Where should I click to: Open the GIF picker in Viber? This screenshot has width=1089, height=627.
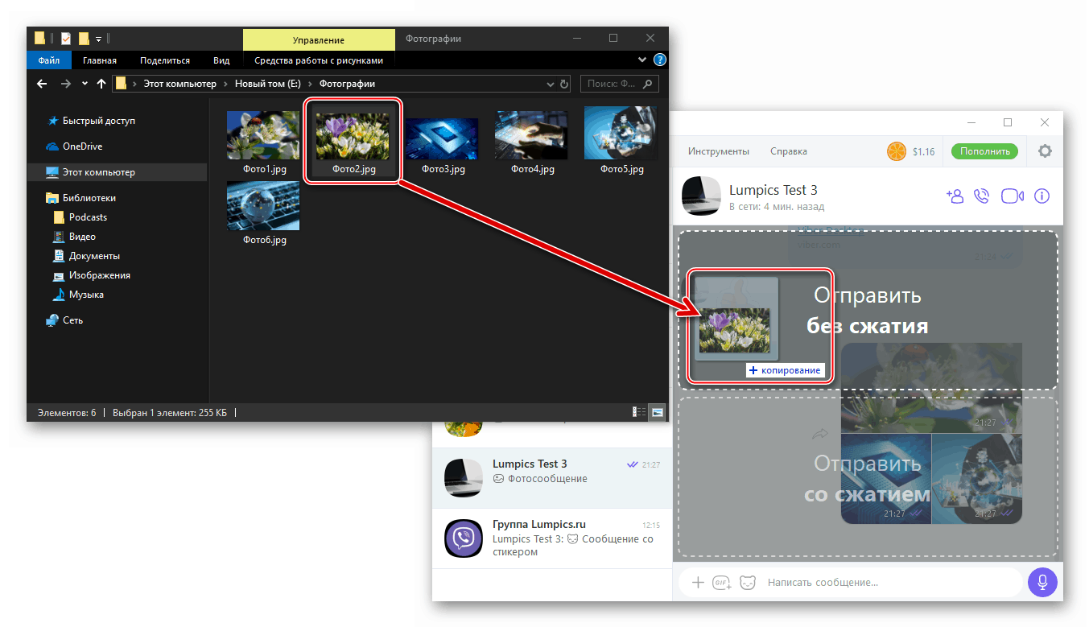(x=722, y=582)
